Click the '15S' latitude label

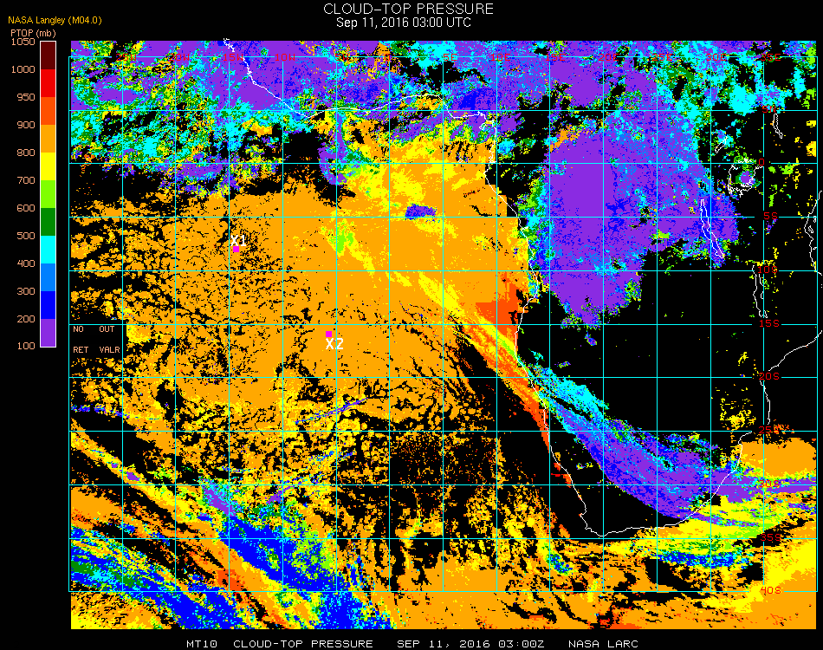click(769, 323)
